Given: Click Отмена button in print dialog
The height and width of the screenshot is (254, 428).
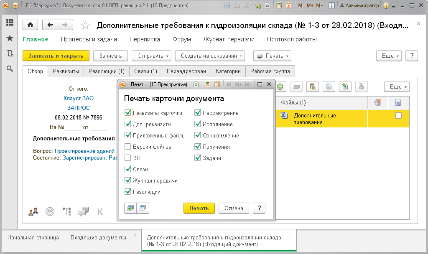Looking at the screenshot, I should pyautogui.click(x=234, y=208).
